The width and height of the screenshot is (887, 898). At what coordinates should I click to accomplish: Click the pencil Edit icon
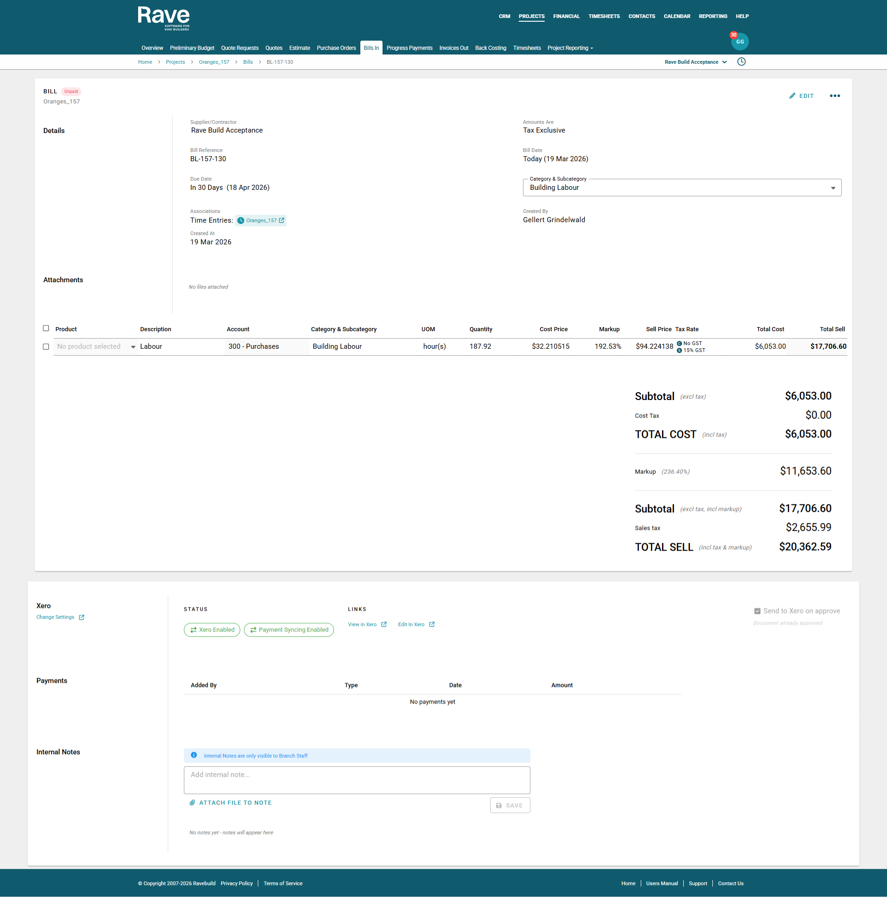pos(792,96)
